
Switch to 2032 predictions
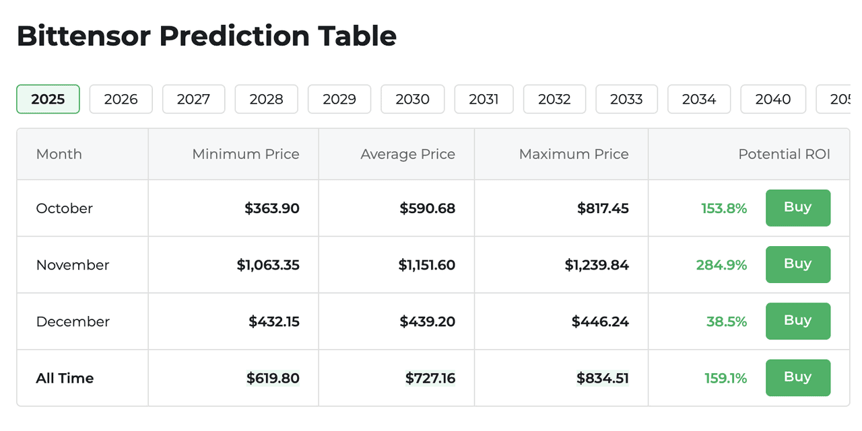pos(554,100)
